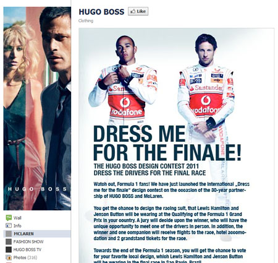Click the HUGO BOSS profile cover photo
The height and width of the screenshot is (263, 278).
point(37,108)
